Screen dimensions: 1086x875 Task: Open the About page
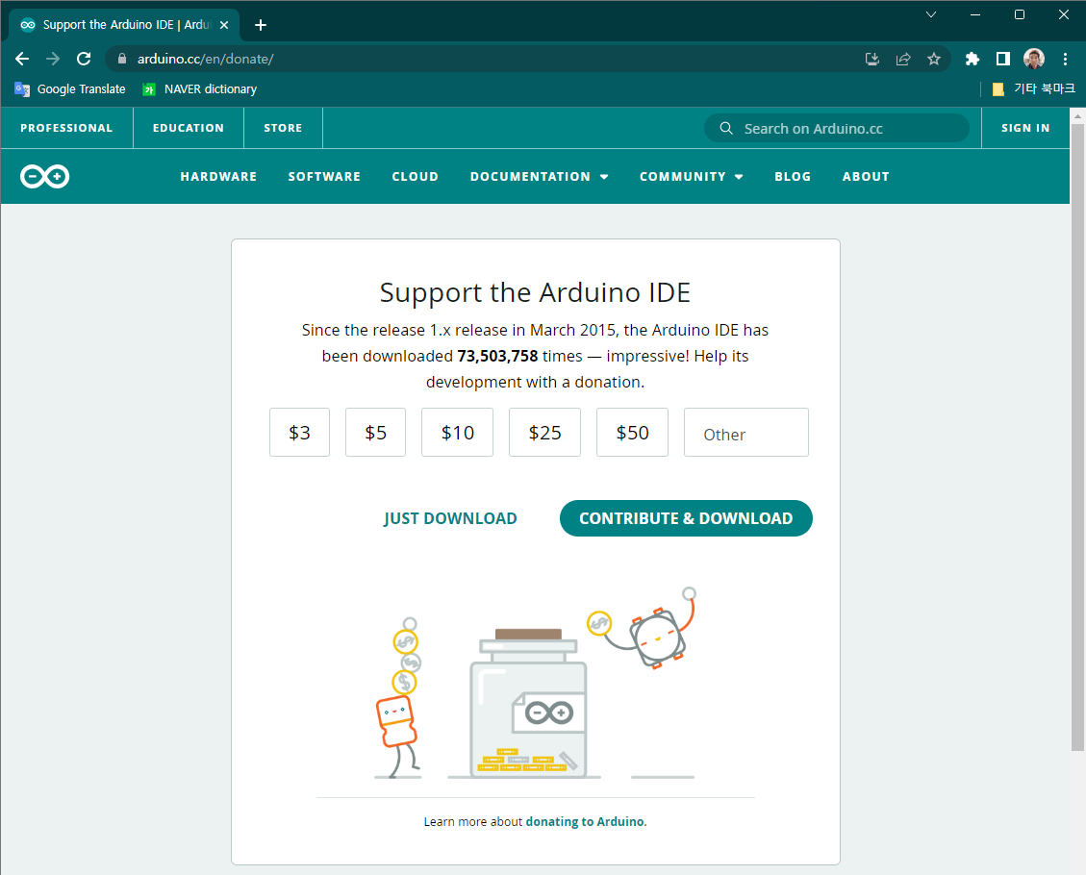pyautogui.click(x=866, y=177)
